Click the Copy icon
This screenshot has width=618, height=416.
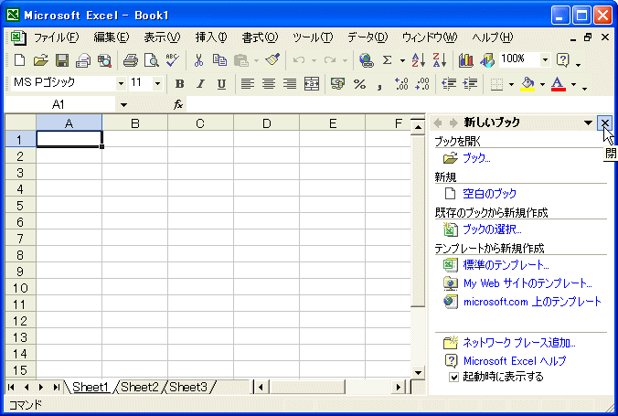pyautogui.click(x=219, y=60)
